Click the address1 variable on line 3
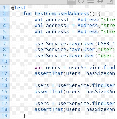Image resolution: width=117 pixels, height=119 pixels. (x=57, y=20)
